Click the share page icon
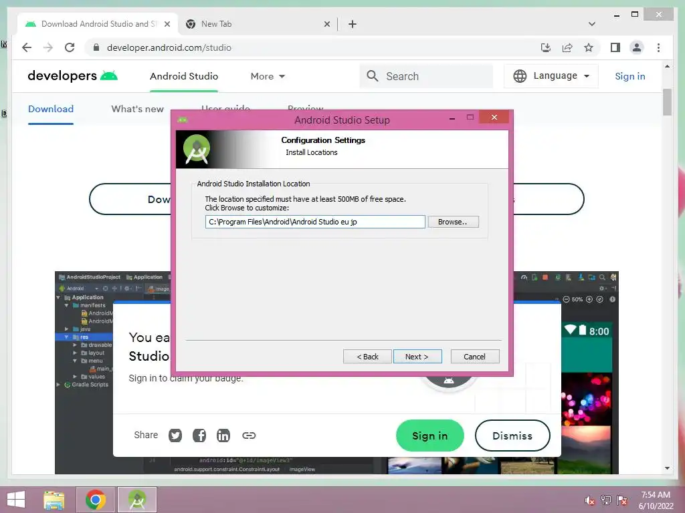 tap(567, 47)
